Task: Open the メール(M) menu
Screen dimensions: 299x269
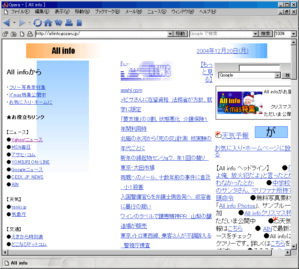Action: 134,12
